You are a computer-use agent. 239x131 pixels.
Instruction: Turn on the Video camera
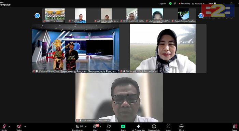pos(19,127)
